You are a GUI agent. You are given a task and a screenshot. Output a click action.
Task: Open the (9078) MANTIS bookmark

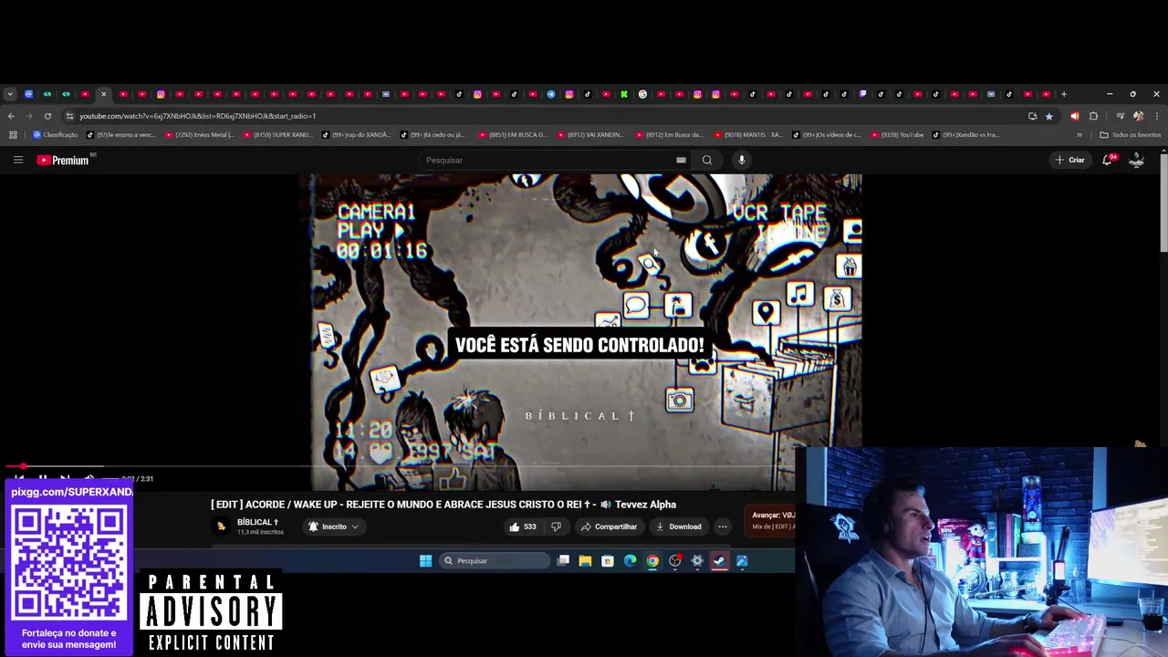(748, 135)
